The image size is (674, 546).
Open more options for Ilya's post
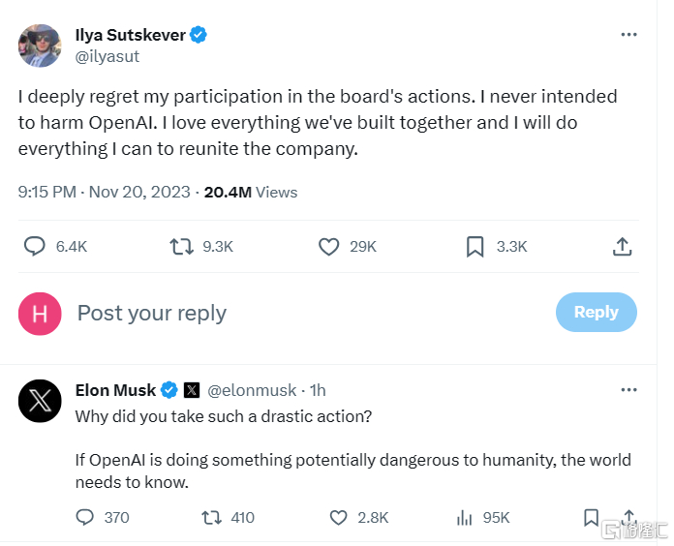629,35
